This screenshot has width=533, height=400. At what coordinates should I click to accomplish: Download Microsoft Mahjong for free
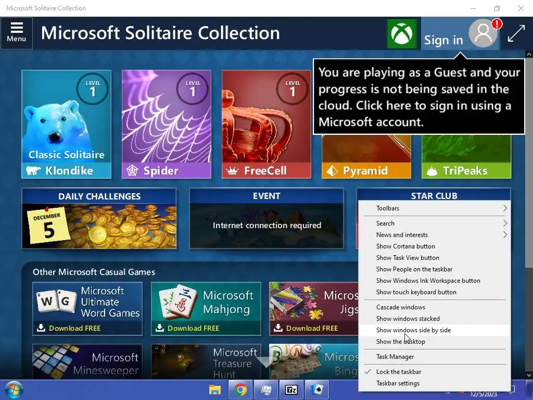(x=206, y=309)
